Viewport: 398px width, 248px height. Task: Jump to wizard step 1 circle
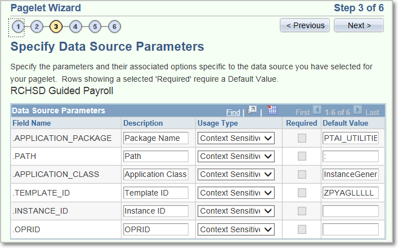(x=18, y=26)
